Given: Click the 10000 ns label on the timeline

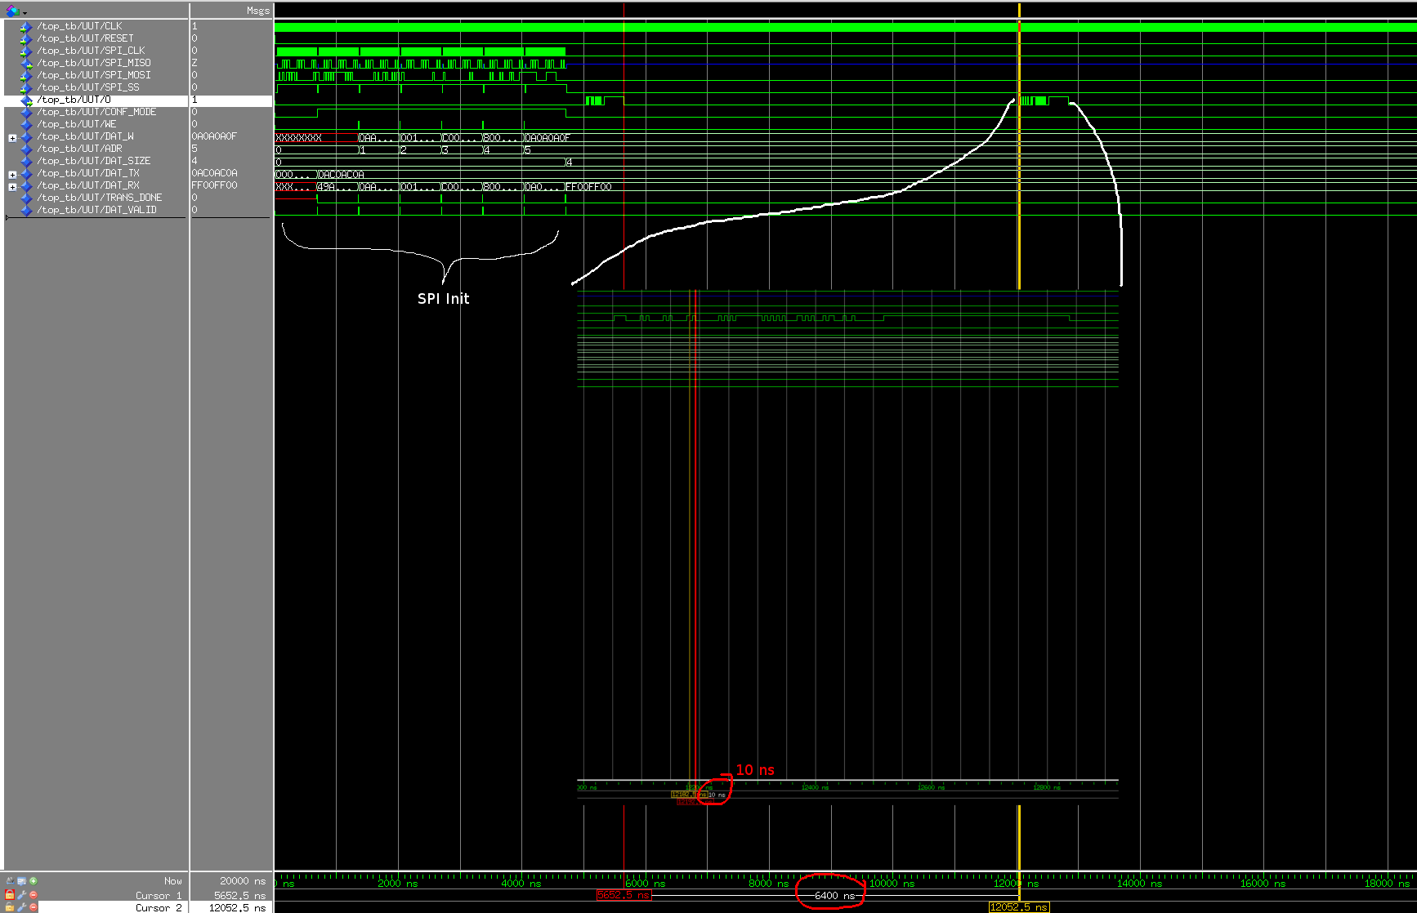Looking at the screenshot, I should (892, 884).
